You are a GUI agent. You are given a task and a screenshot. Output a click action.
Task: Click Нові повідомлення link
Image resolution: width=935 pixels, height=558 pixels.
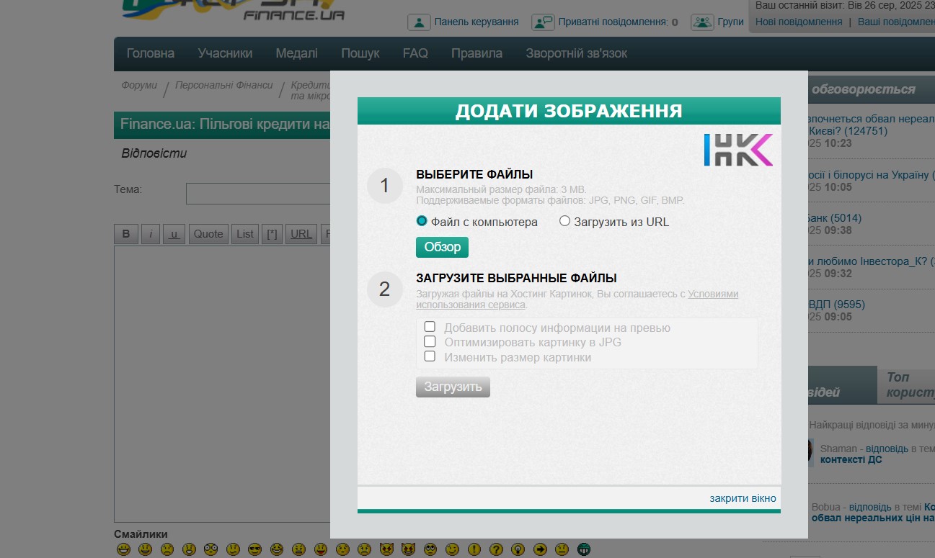[799, 22]
